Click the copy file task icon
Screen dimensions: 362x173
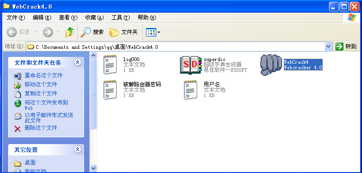coord(18,94)
